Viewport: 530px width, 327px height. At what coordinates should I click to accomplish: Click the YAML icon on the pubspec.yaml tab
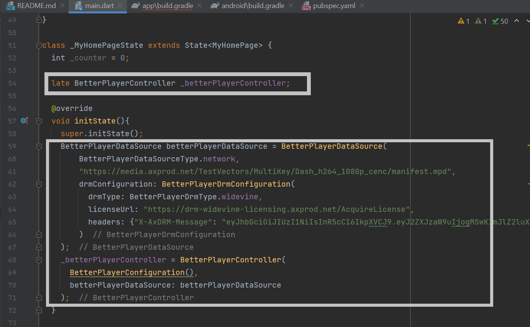307,6
